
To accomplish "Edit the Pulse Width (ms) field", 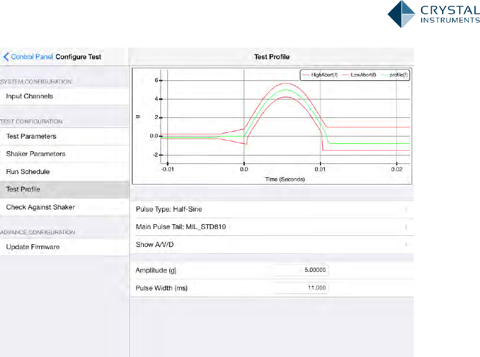I will point(301,288).
